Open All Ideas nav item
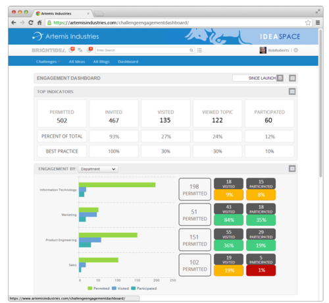 (x=77, y=62)
